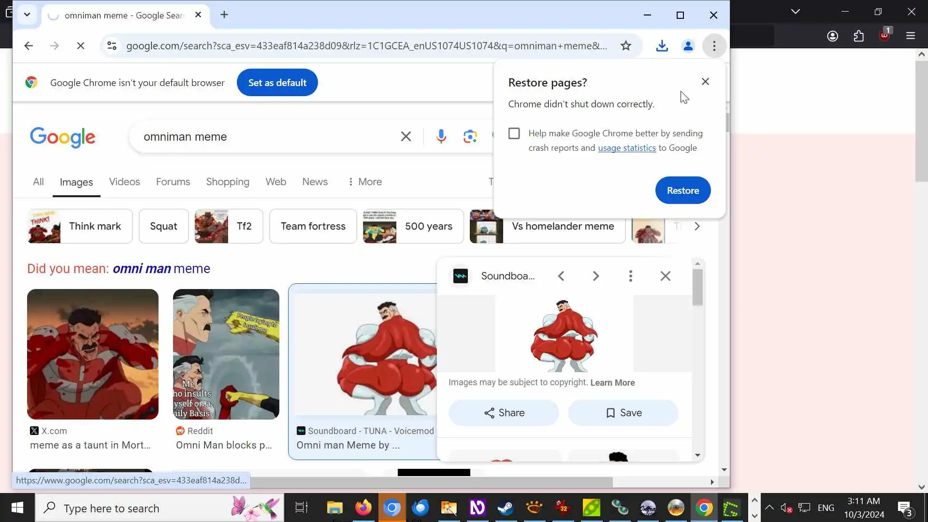Click Set as default button
The image size is (928, 522).
pyautogui.click(x=277, y=83)
